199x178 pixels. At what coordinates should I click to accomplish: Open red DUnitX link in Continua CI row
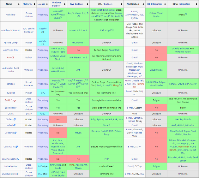pyautogui.click(x=173, y=150)
